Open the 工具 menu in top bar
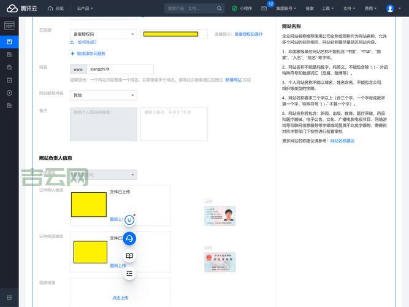 (328, 9)
